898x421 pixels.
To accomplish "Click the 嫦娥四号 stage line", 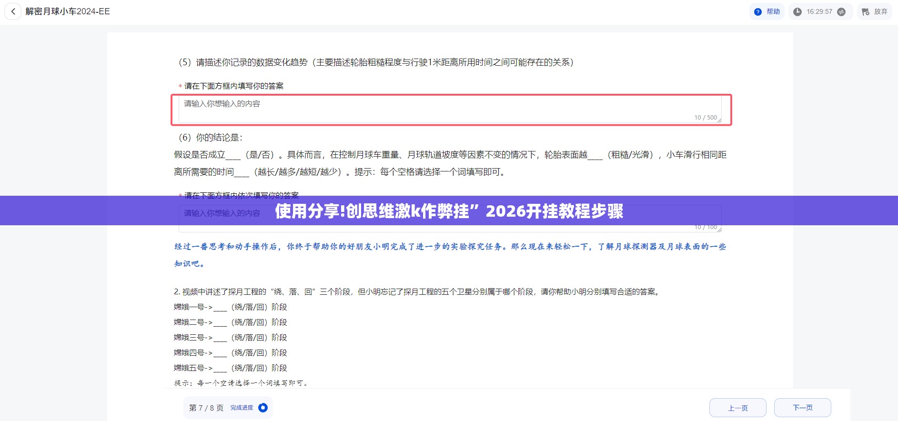I will click(x=231, y=353).
